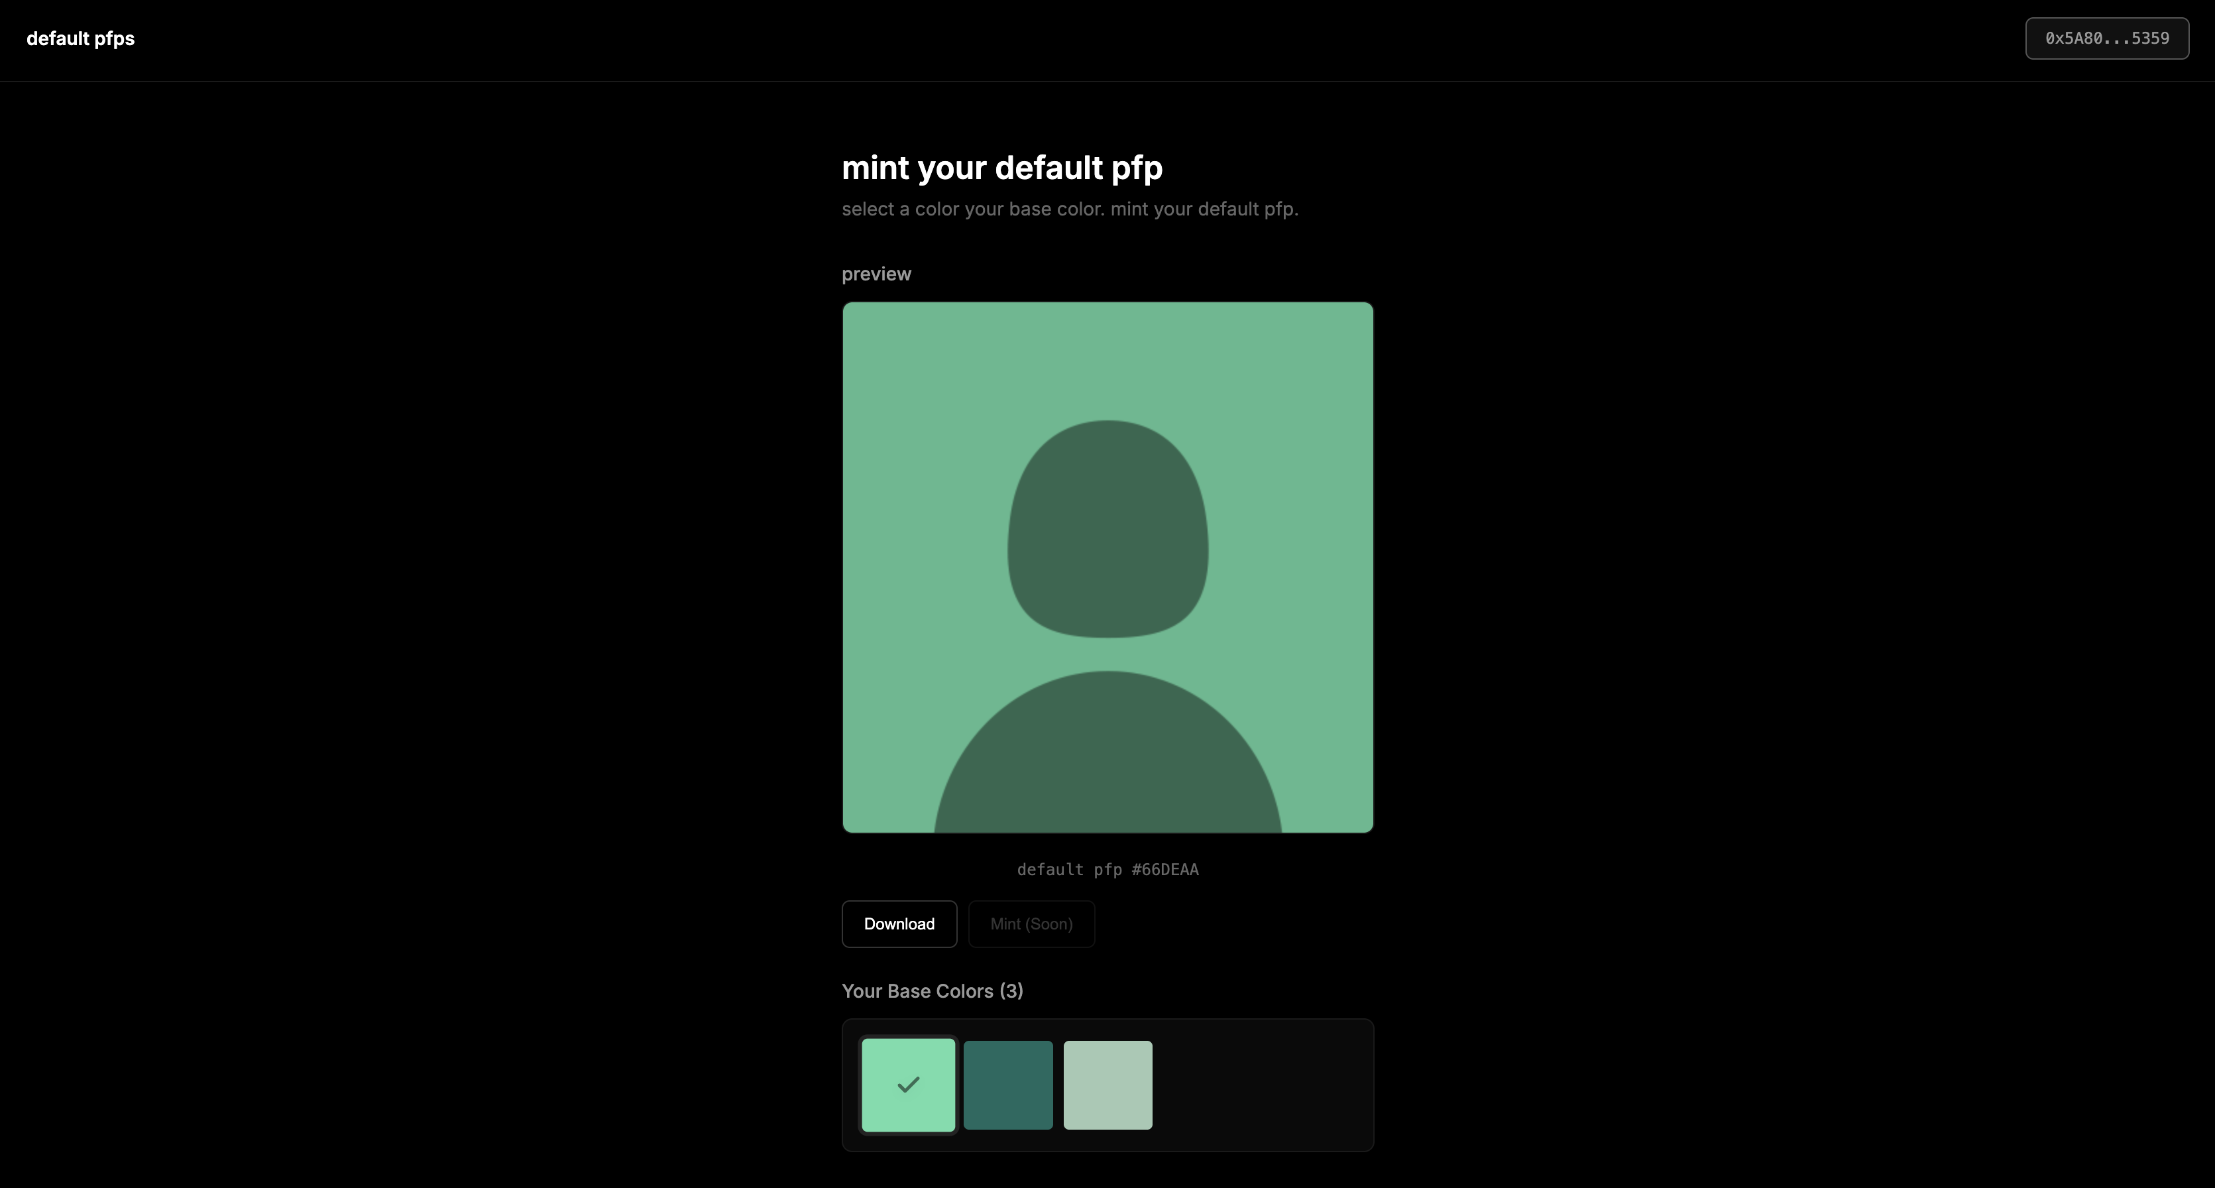Click the green avatar preview image
Viewport: 2215px width, 1188px height.
coord(1107,567)
